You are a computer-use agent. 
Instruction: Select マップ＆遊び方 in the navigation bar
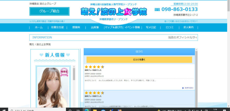114,27
